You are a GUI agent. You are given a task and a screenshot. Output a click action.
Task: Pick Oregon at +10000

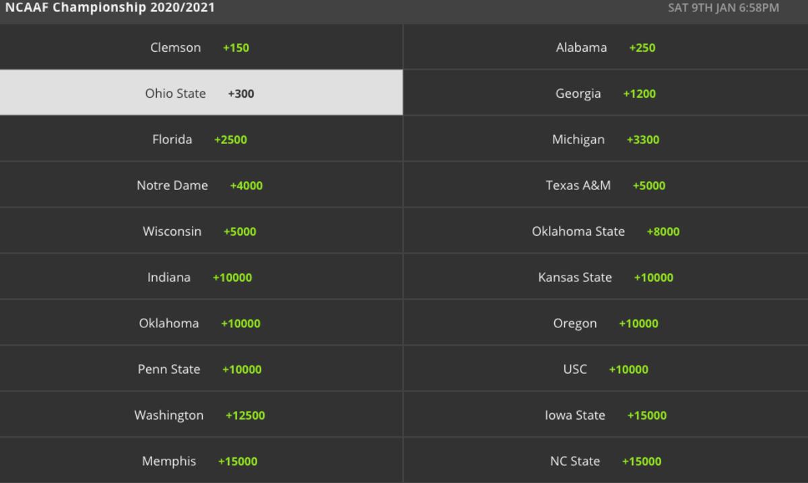605,323
